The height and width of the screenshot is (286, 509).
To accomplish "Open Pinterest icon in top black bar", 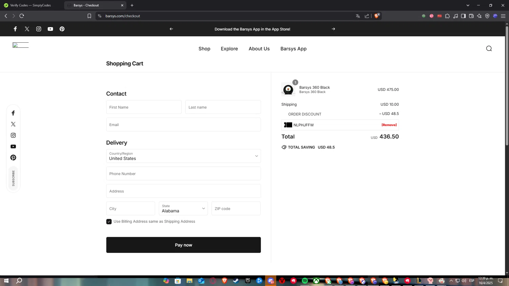I will coord(62,29).
